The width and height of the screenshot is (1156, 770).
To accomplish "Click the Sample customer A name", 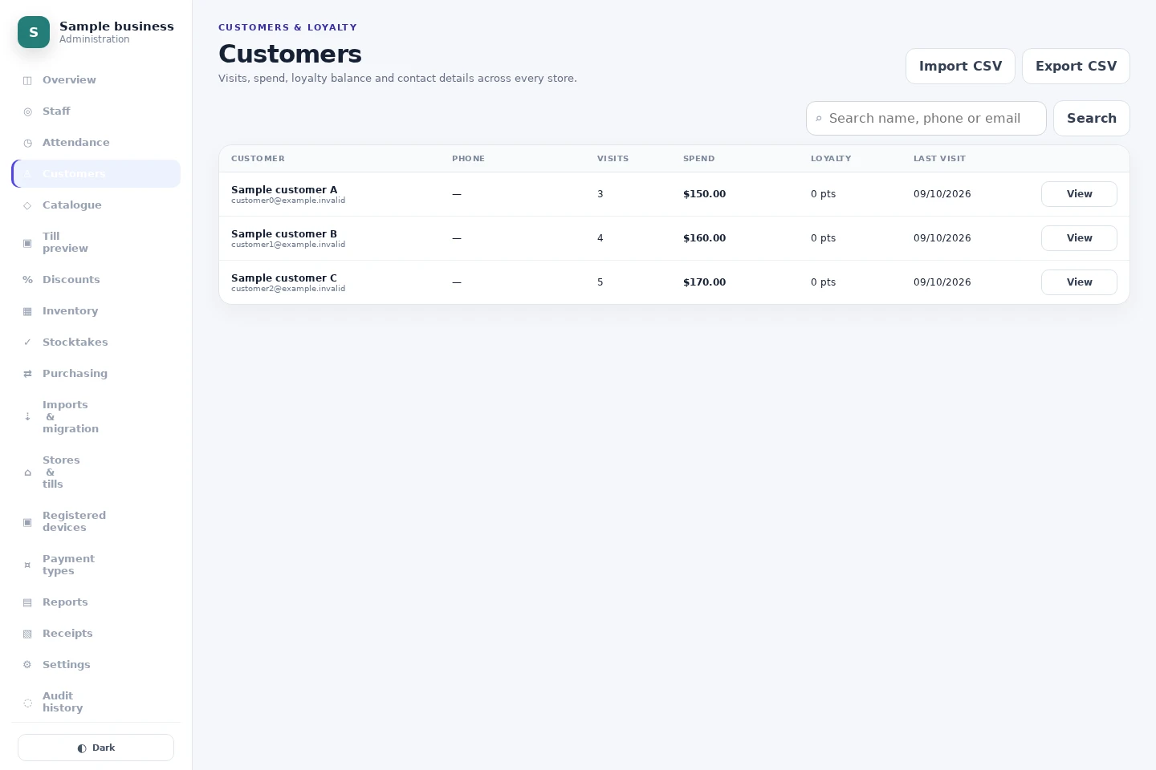I will click(284, 190).
